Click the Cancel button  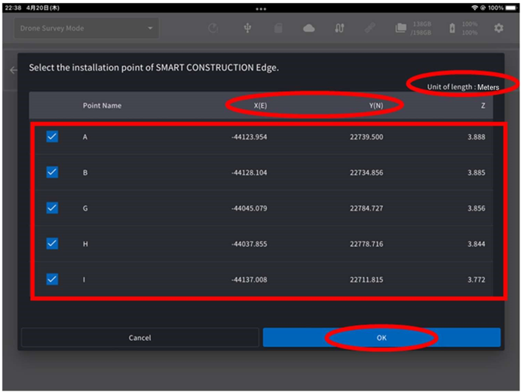pos(140,338)
